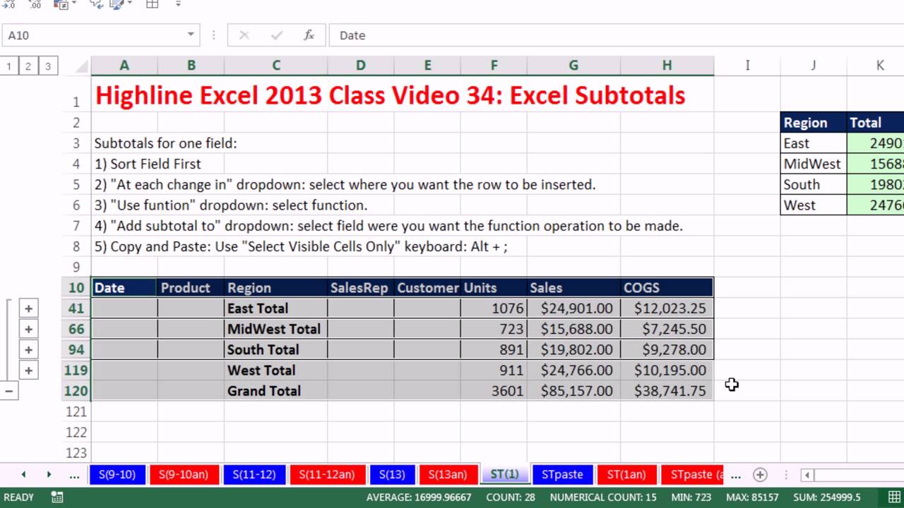Image resolution: width=904 pixels, height=508 pixels.
Task: Click the Grand Total cell
Action: tap(276, 391)
